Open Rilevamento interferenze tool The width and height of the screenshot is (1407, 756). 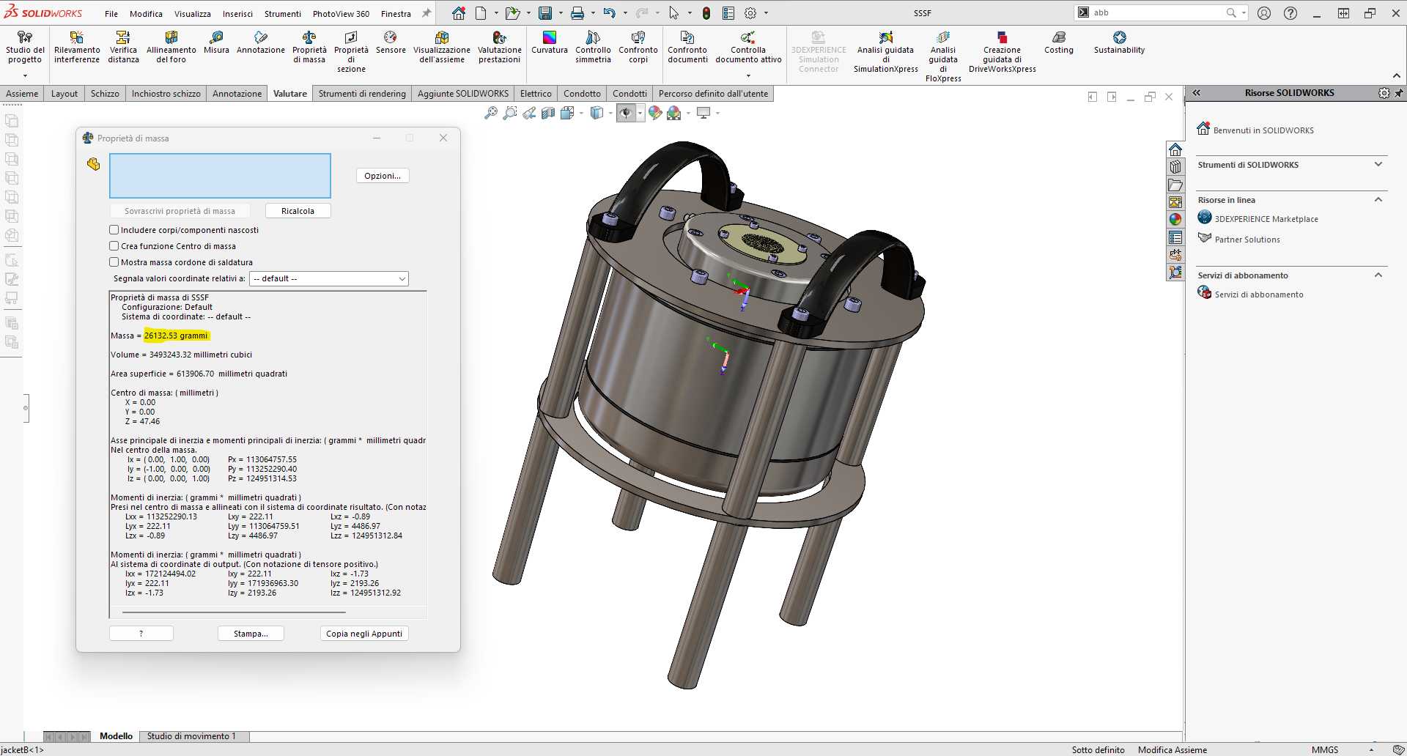click(77, 47)
